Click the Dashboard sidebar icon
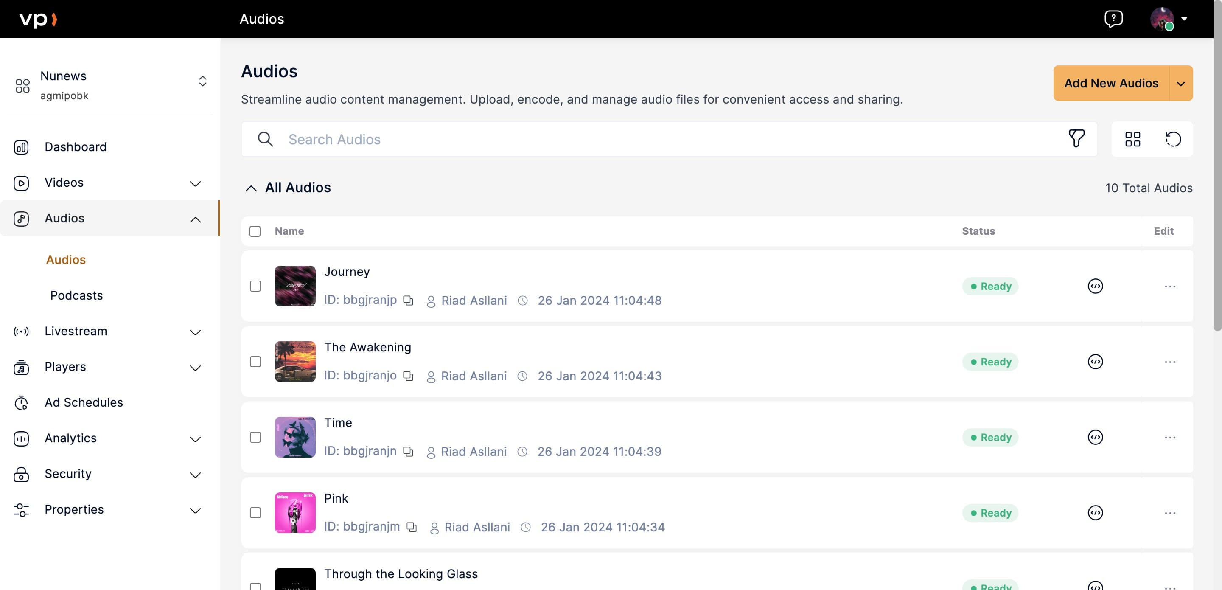 click(x=21, y=147)
